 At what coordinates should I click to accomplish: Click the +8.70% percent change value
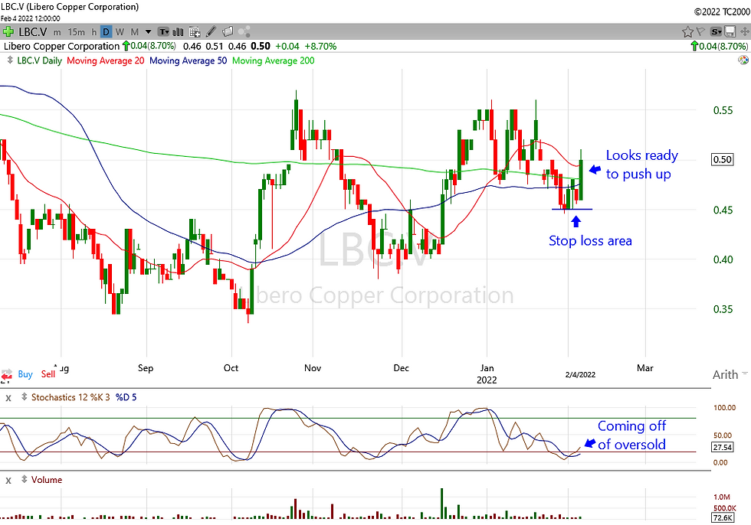pos(320,47)
